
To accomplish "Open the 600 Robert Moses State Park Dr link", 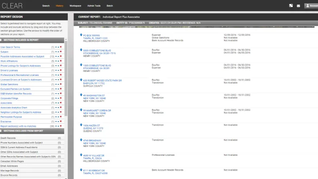I will [102, 80].
